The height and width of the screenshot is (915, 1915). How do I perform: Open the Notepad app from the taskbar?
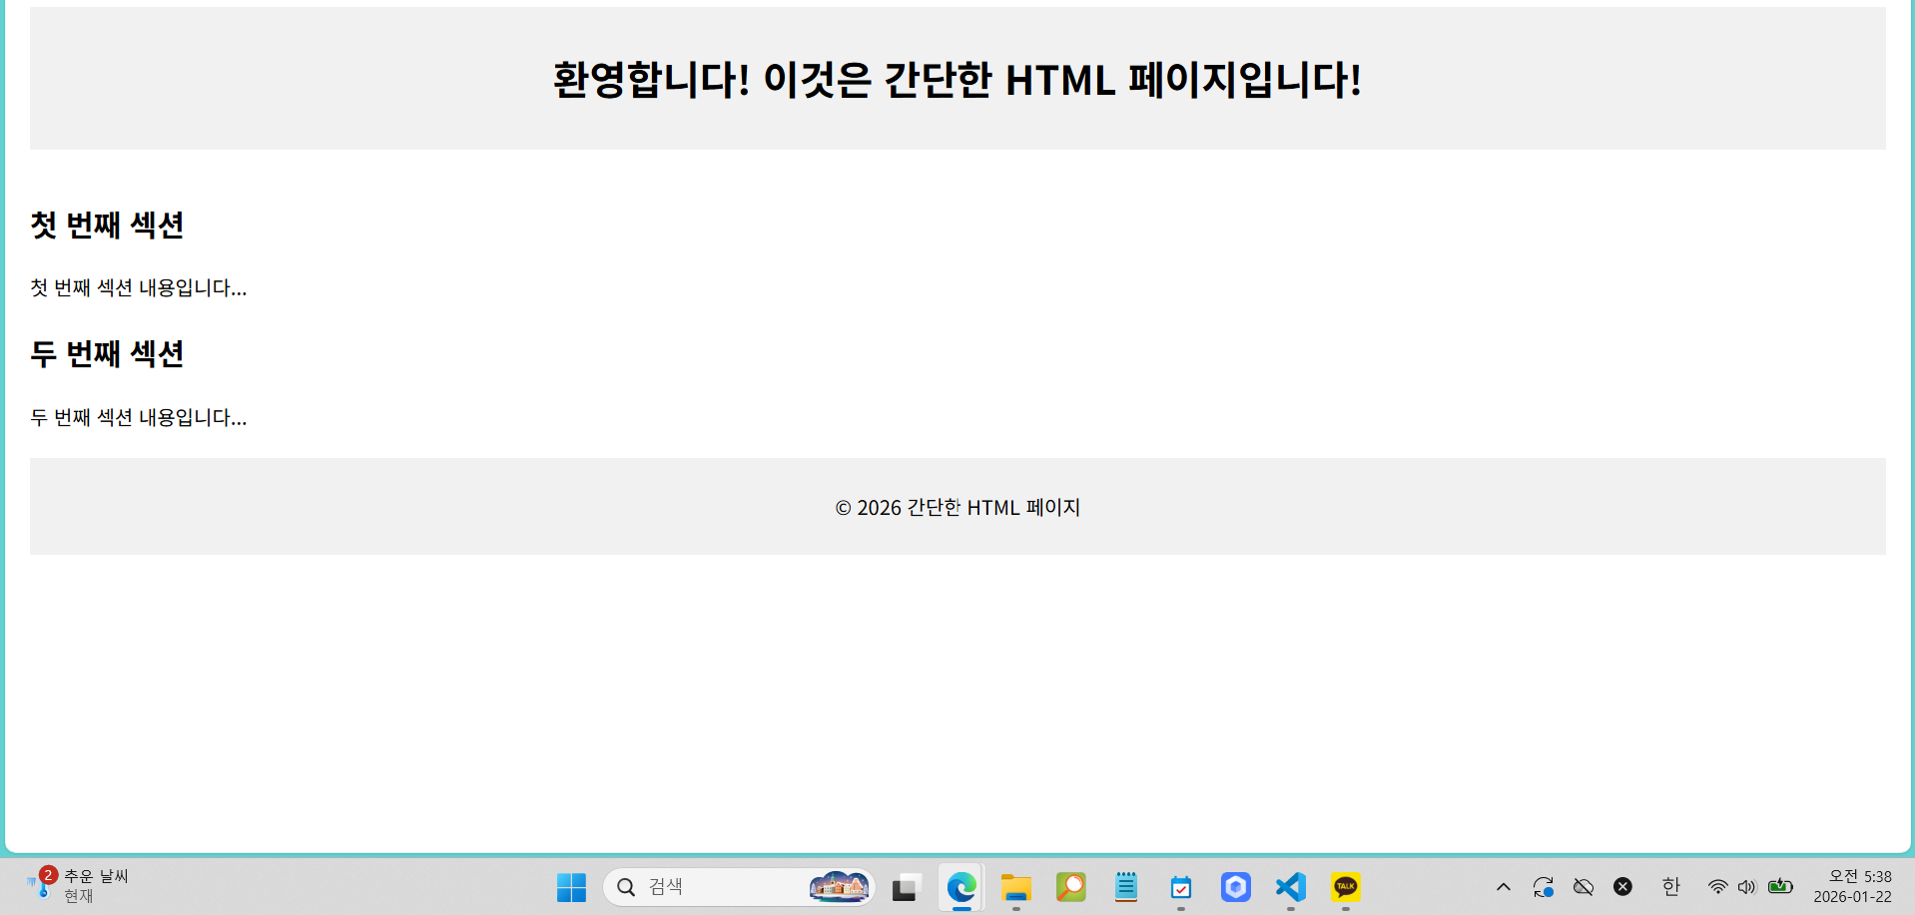pyautogui.click(x=1125, y=887)
